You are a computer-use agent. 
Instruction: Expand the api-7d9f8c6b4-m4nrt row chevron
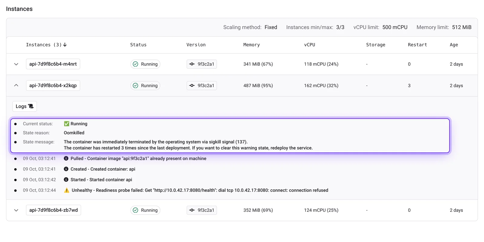point(16,64)
